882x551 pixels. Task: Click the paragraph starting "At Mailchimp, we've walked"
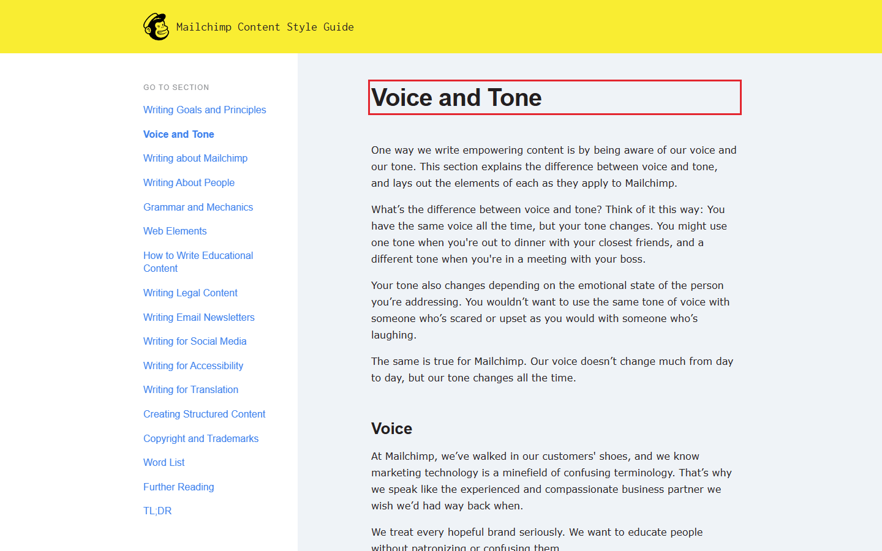tap(552, 481)
